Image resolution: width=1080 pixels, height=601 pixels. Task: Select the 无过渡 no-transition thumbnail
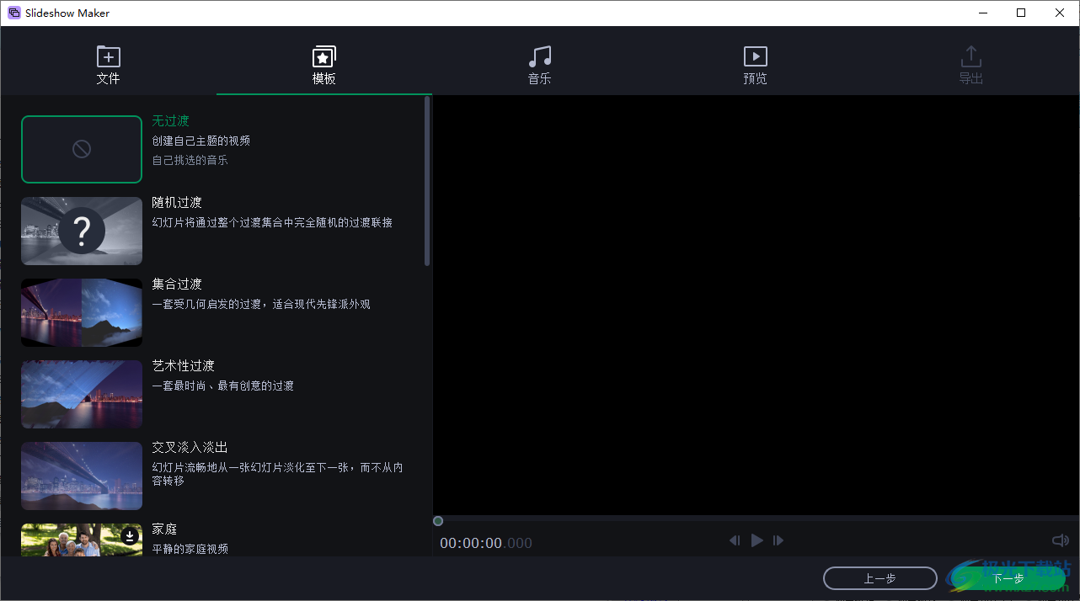point(82,149)
